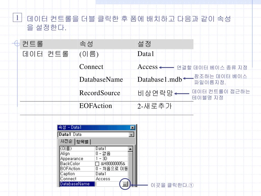
Task: Click the Access value in Connect row
Action: tap(103, 179)
